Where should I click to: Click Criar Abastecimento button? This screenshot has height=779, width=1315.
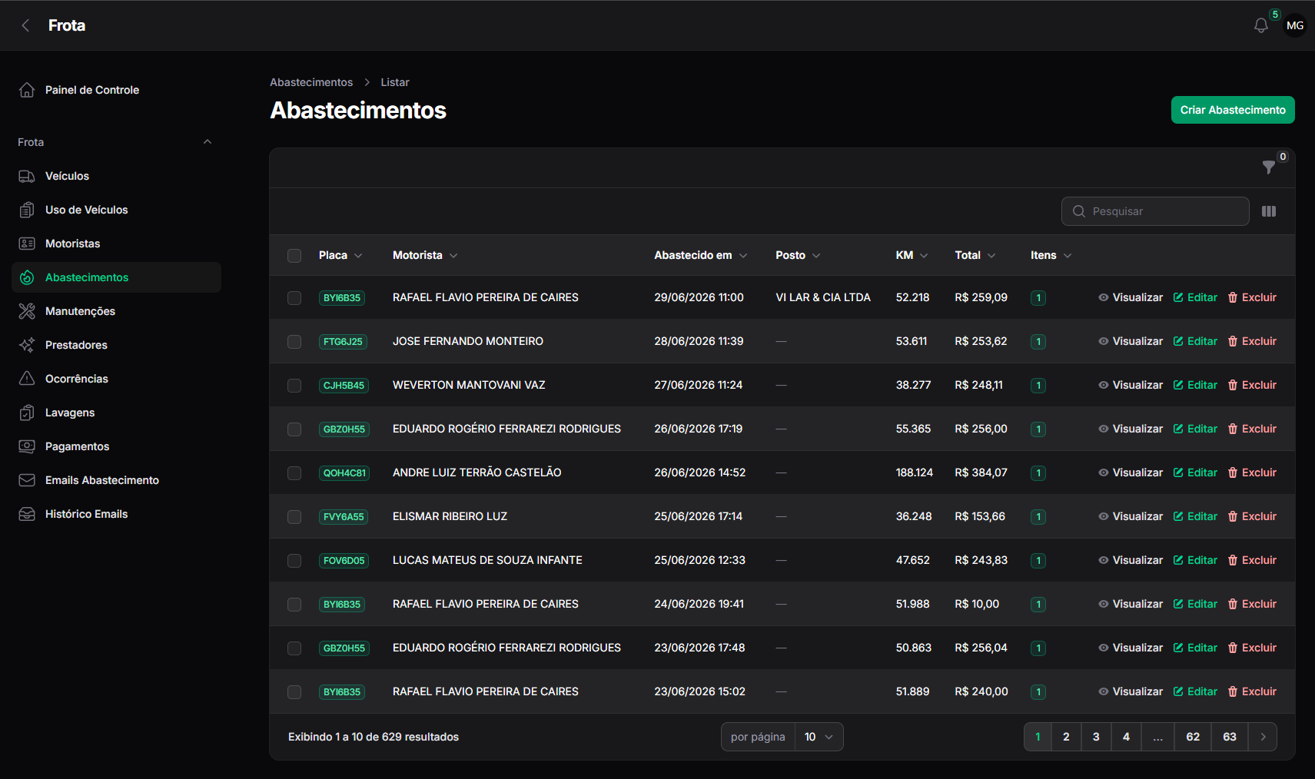(1233, 110)
